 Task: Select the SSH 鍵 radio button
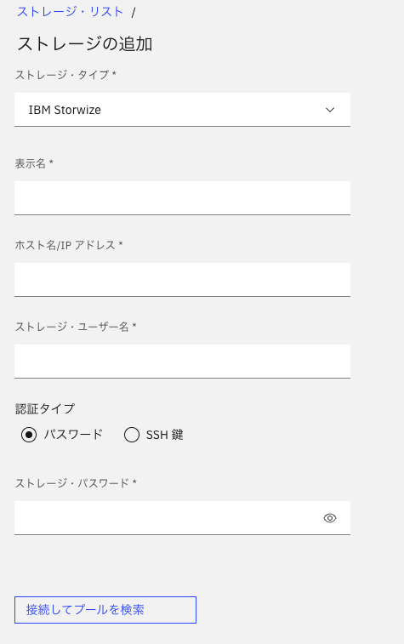point(131,435)
